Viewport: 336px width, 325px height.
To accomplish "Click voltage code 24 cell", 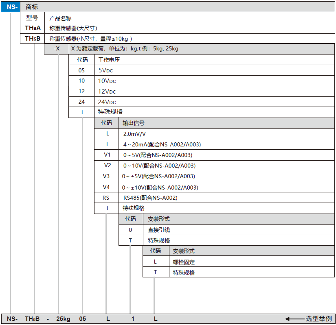I will point(82,102).
